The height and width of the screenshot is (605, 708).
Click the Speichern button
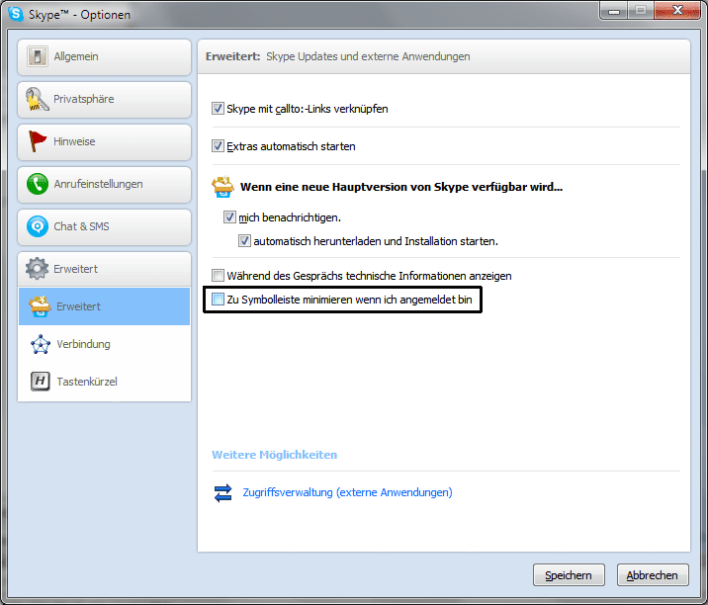(569, 575)
